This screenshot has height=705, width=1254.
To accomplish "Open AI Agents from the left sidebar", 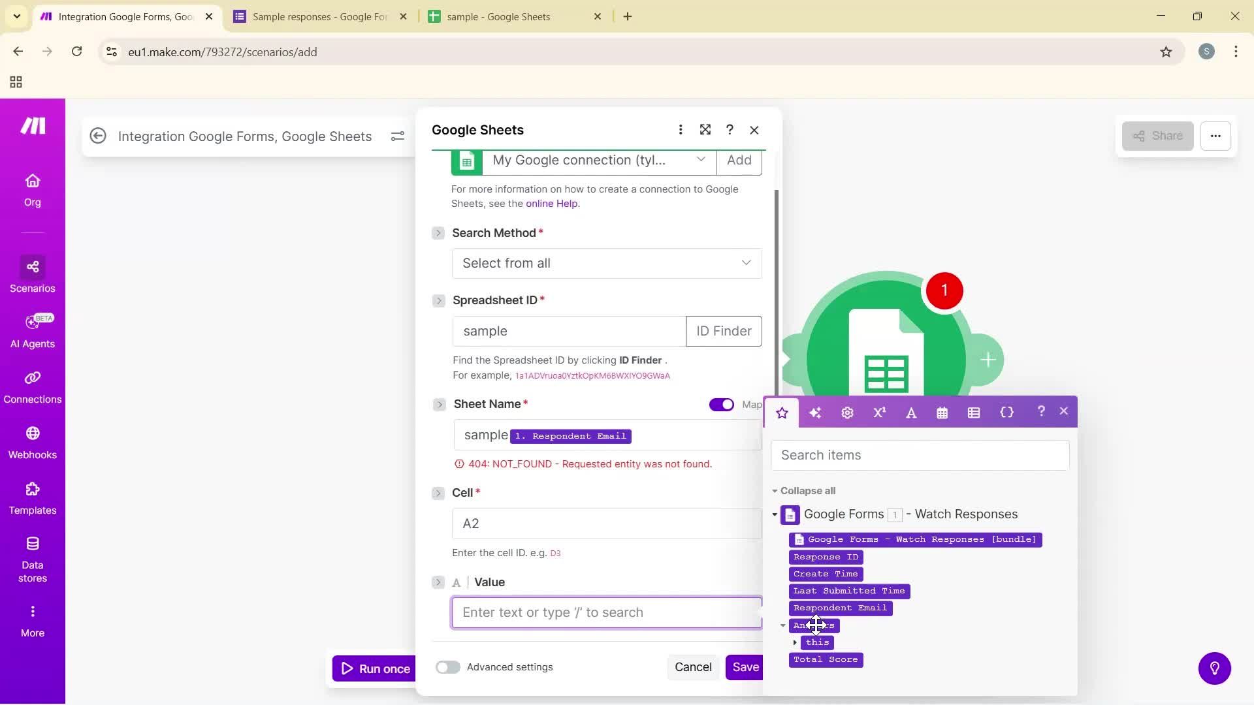I will (32, 330).
